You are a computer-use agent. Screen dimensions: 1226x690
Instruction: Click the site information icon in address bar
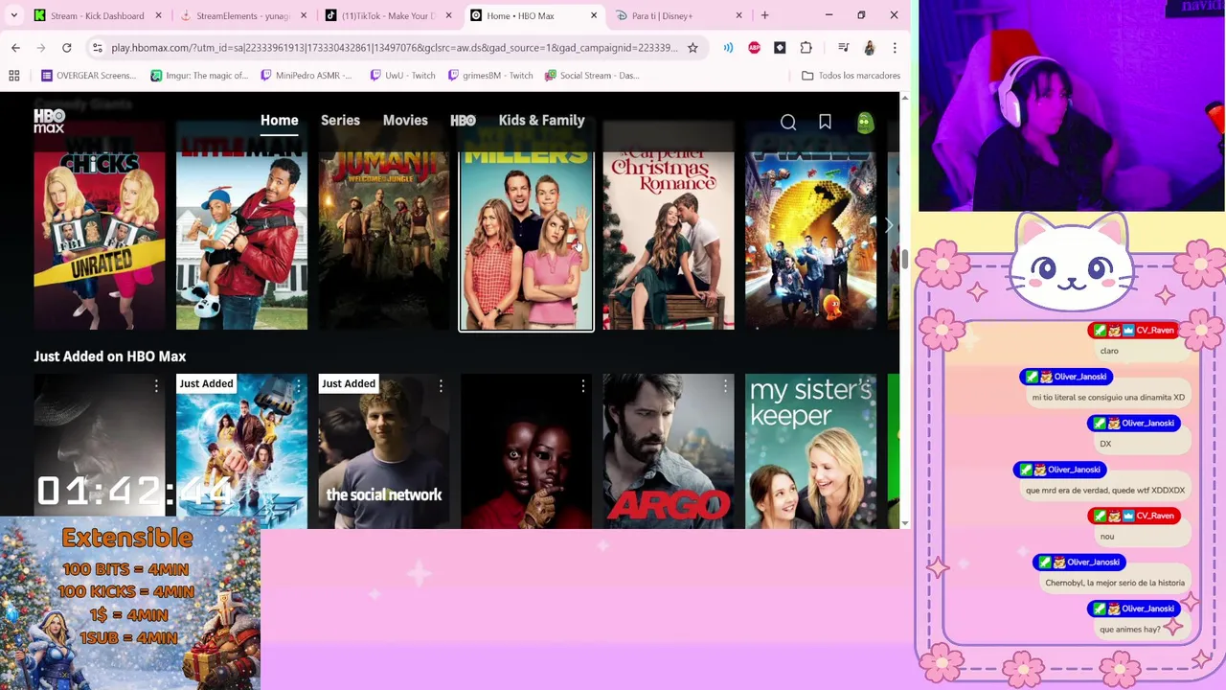click(97, 47)
